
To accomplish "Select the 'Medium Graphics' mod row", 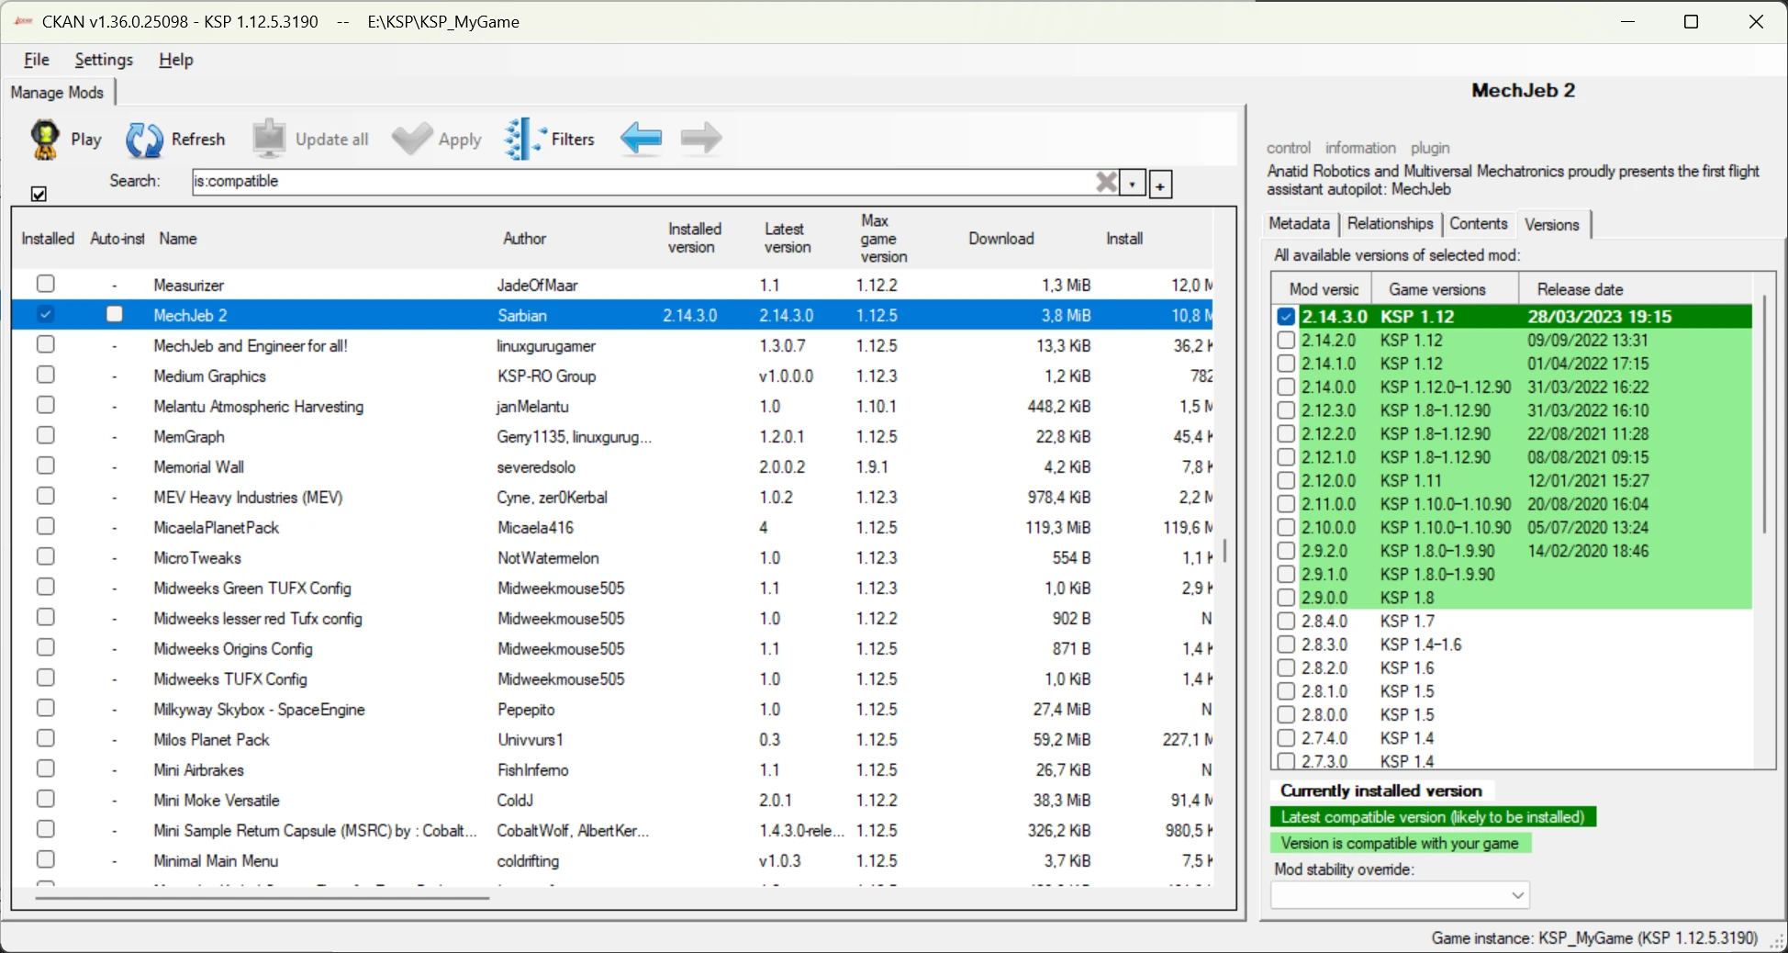I will pyautogui.click(x=611, y=376).
